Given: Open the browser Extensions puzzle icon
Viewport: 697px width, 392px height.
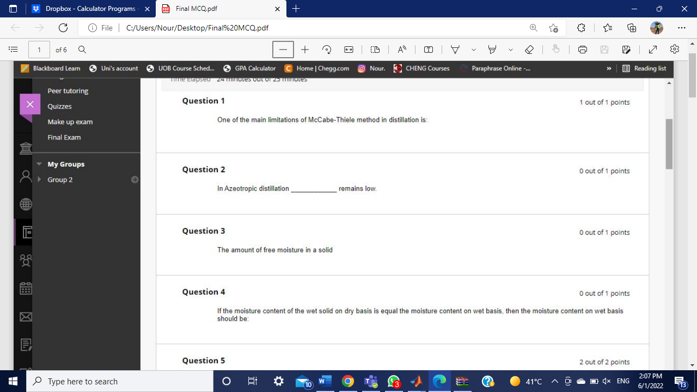Looking at the screenshot, I should click(x=581, y=28).
